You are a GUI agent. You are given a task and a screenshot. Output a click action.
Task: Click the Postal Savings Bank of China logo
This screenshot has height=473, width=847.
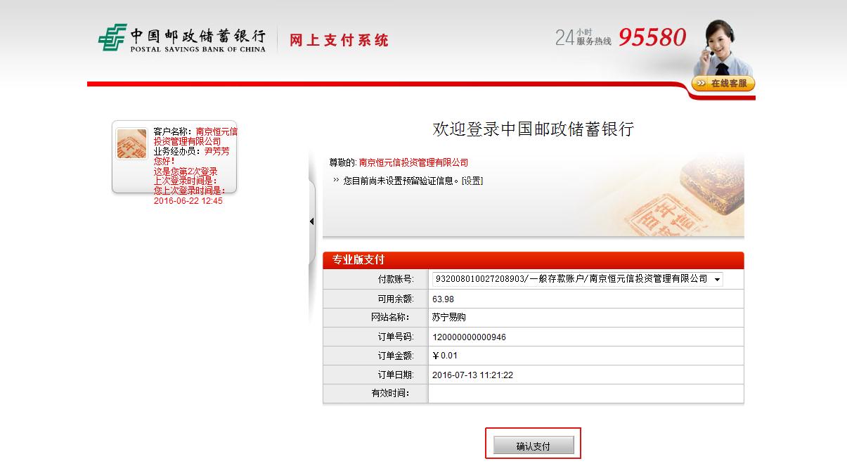point(182,39)
